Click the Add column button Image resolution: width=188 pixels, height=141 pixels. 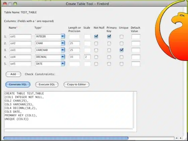(x=13, y=74)
